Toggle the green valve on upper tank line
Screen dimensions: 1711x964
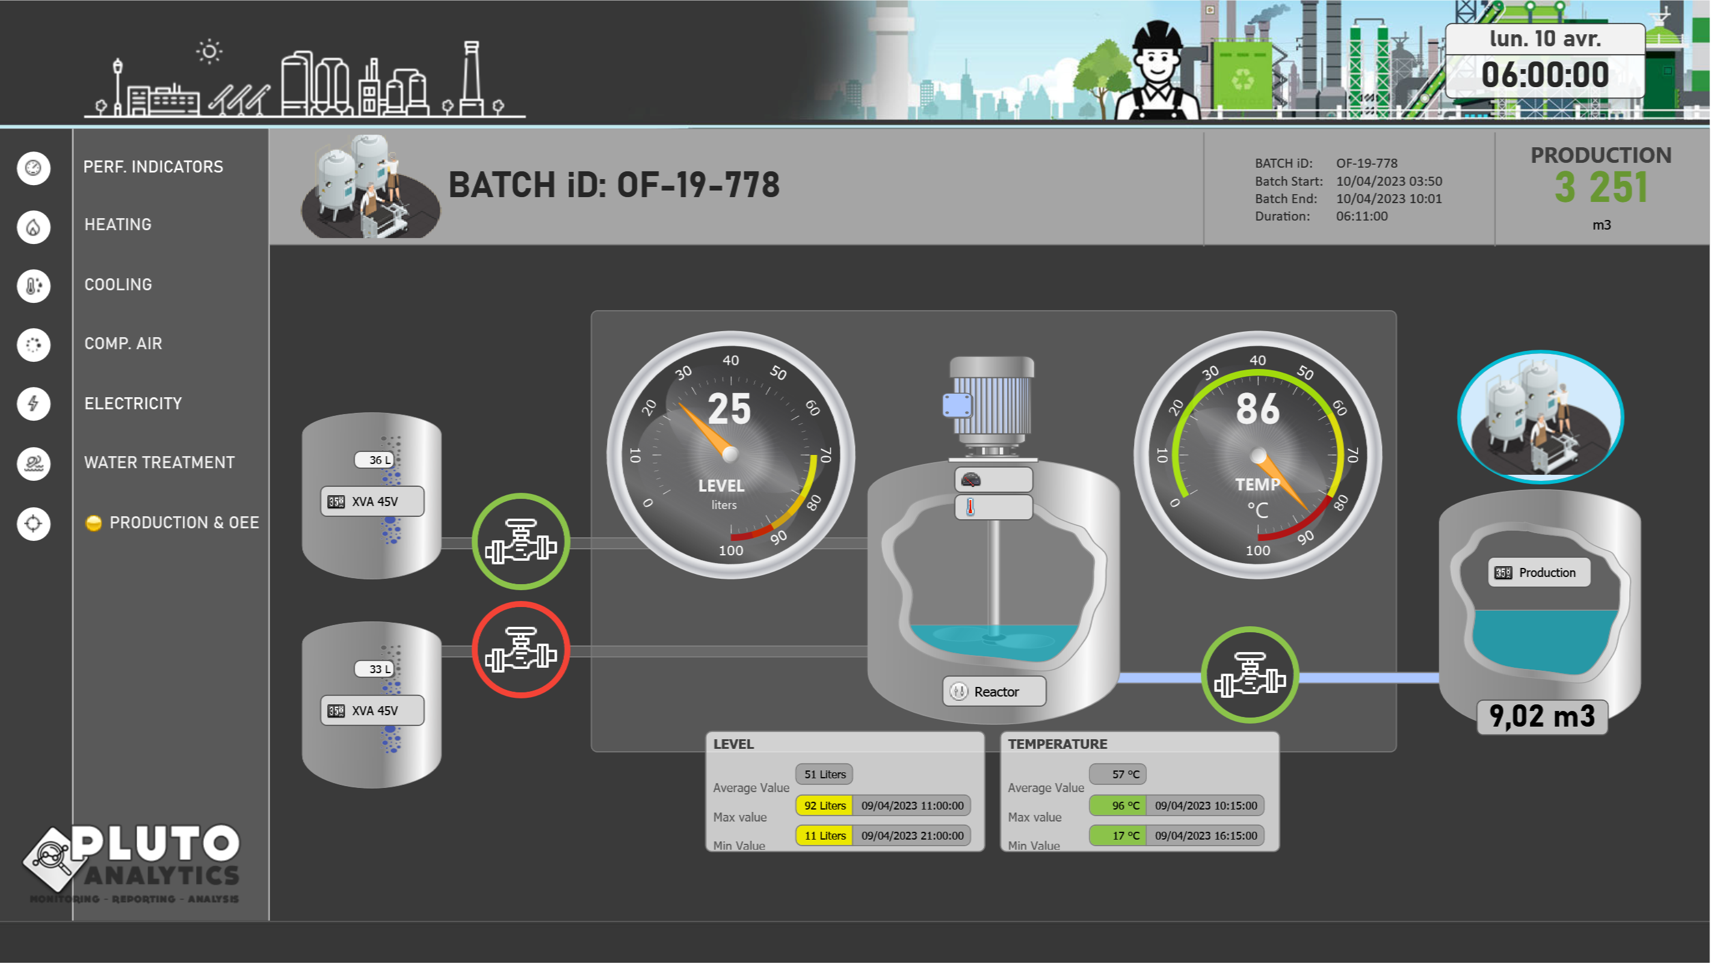(521, 541)
